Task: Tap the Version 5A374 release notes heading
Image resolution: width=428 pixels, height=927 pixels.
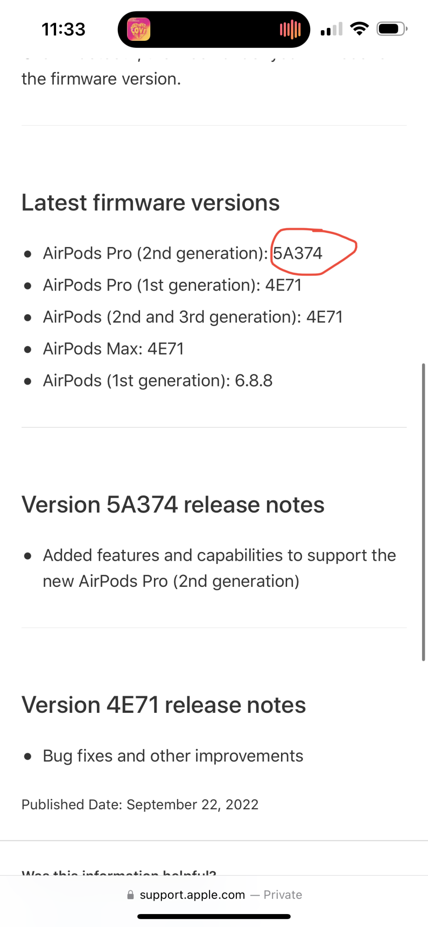Action: coord(173,504)
